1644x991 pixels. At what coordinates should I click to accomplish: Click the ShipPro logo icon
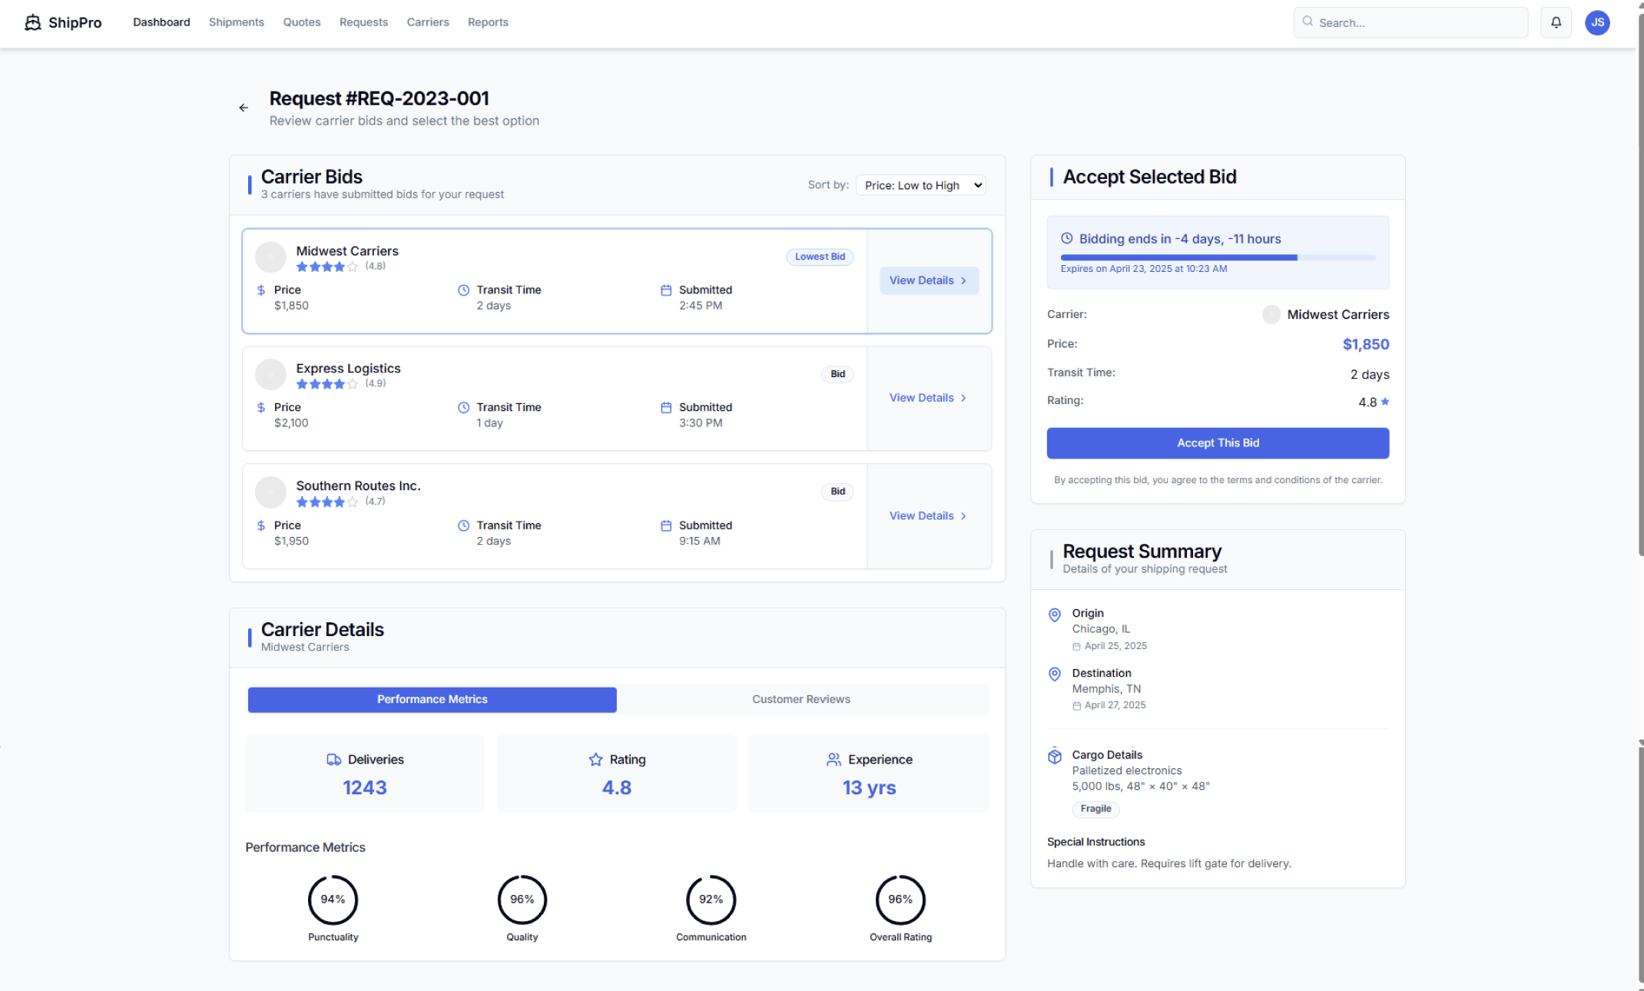31,22
